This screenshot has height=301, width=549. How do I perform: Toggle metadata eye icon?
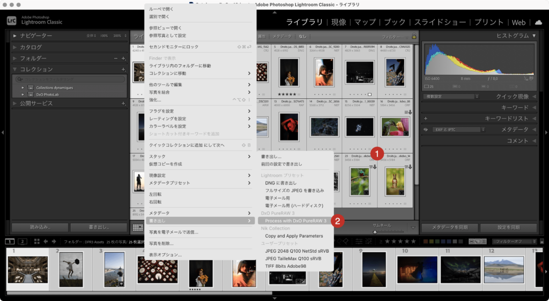426,130
